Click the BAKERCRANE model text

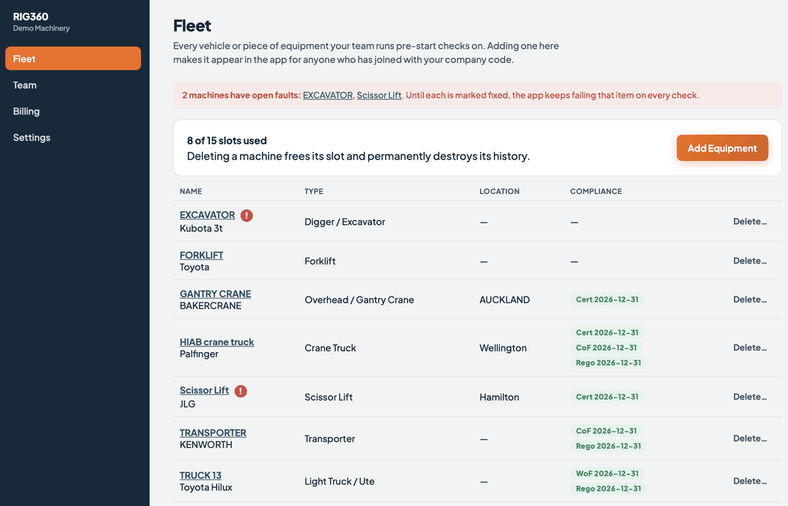211,306
